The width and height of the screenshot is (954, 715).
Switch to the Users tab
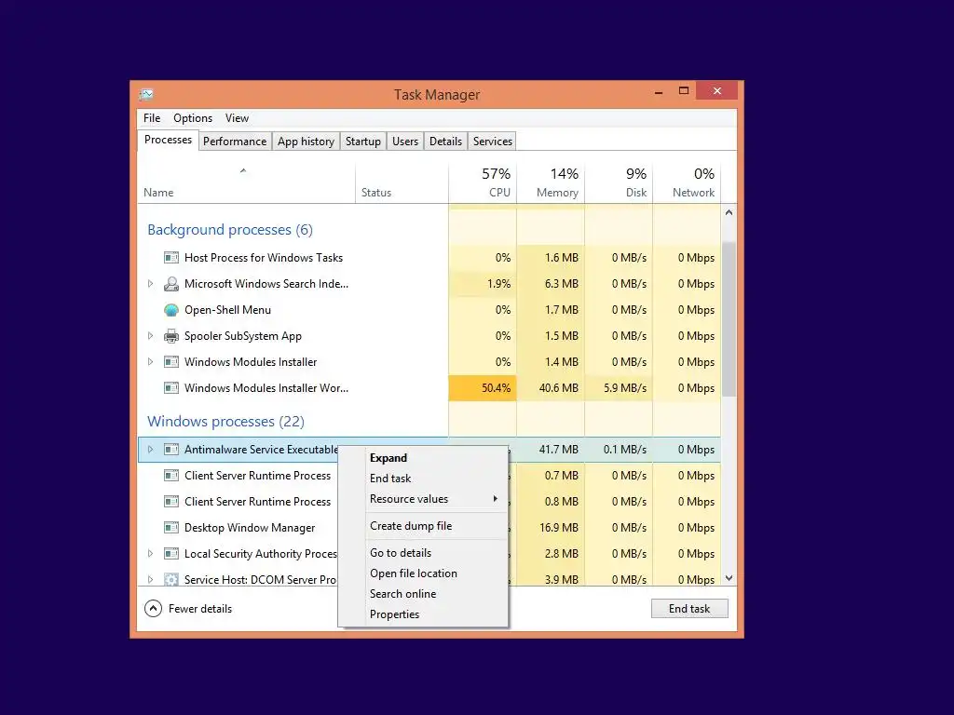(405, 142)
